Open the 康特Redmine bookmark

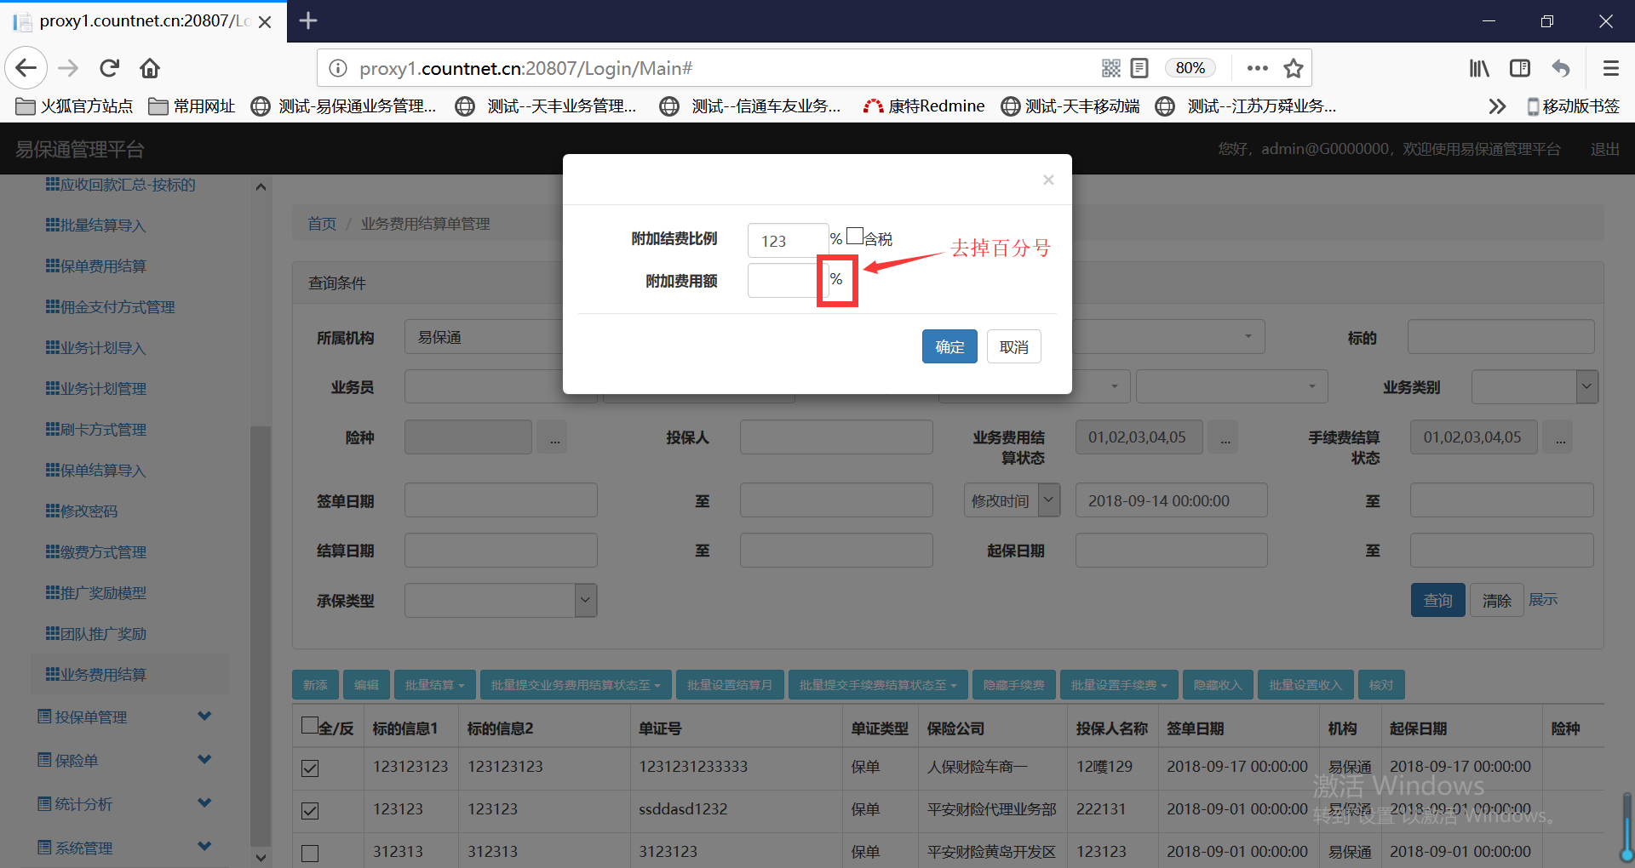coord(924,106)
